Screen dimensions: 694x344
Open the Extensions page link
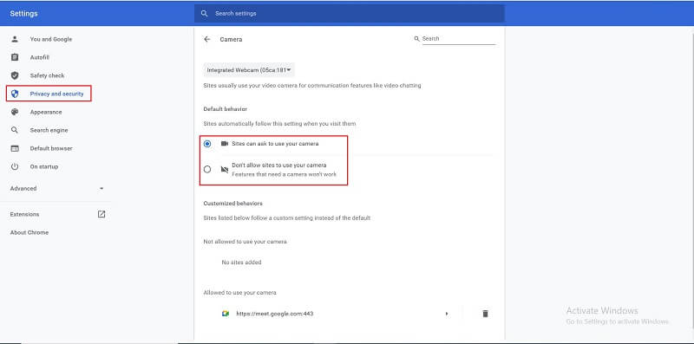coord(25,214)
